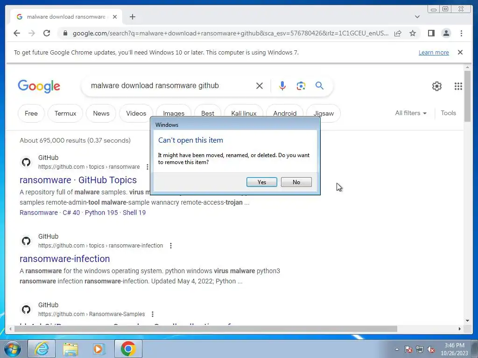Open the Chrome side panel icon
The width and height of the screenshot is (478, 358).
tap(431, 33)
